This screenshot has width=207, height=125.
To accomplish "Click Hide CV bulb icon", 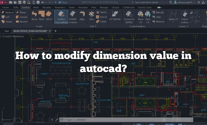I will (x=148, y=17).
